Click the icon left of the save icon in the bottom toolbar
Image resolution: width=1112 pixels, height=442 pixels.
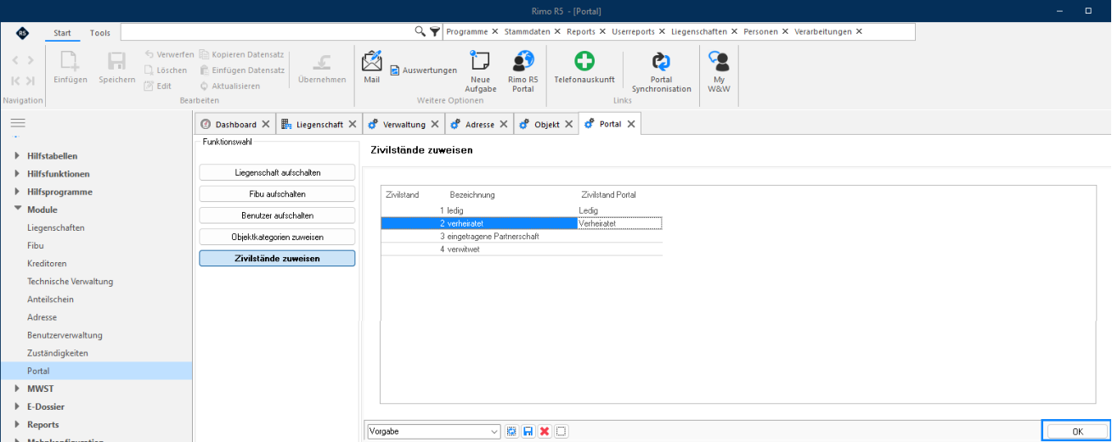coord(512,431)
